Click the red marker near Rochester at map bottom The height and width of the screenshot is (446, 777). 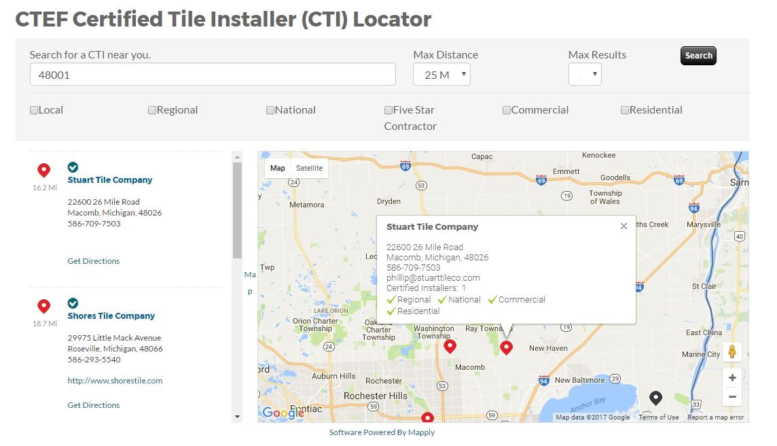pyautogui.click(x=428, y=417)
